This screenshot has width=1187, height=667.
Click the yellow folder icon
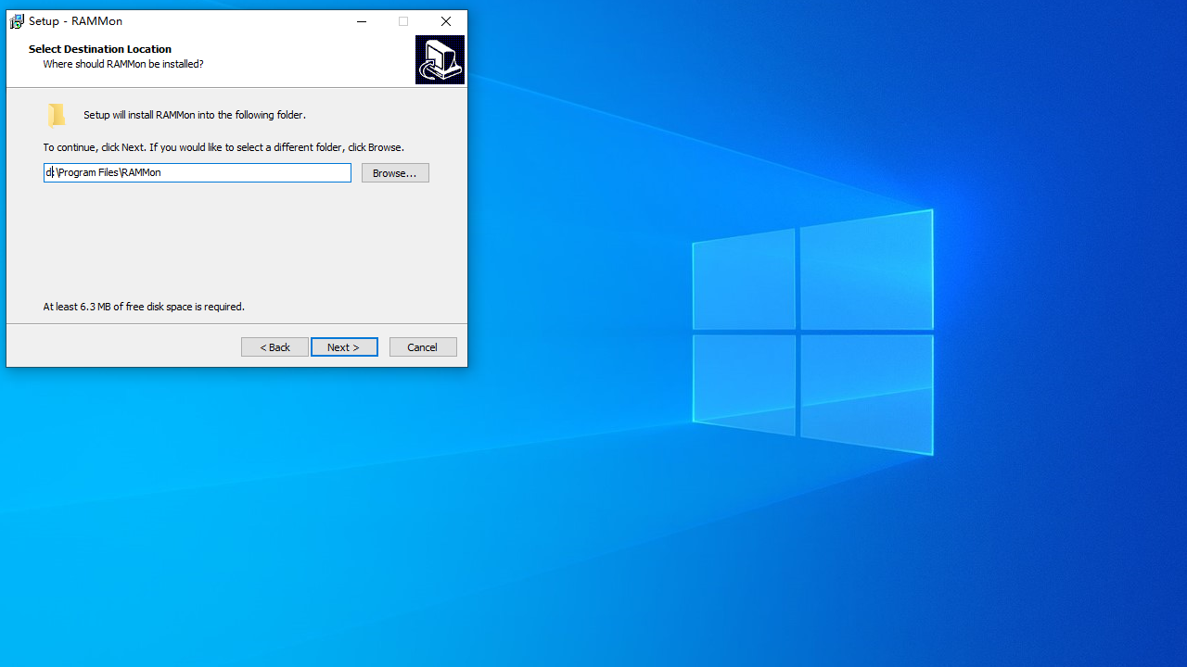(57, 115)
